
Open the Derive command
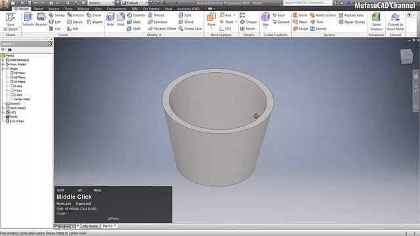(75, 22)
